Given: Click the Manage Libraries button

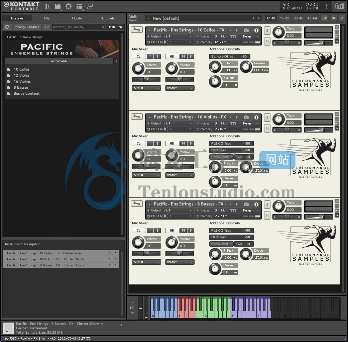Looking at the screenshot, I should click(27, 27).
